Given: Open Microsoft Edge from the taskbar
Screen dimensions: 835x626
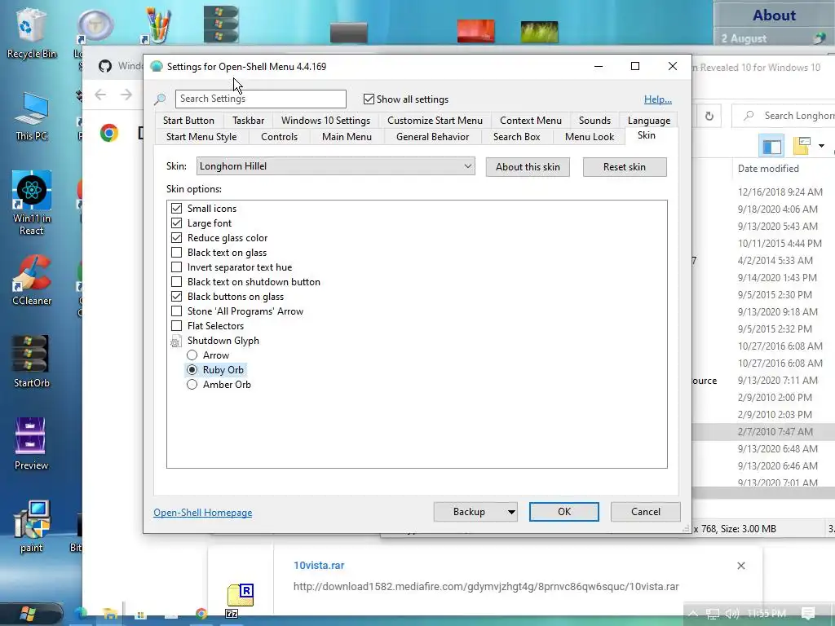Looking at the screenshot, I should click(x=81, y=614).
